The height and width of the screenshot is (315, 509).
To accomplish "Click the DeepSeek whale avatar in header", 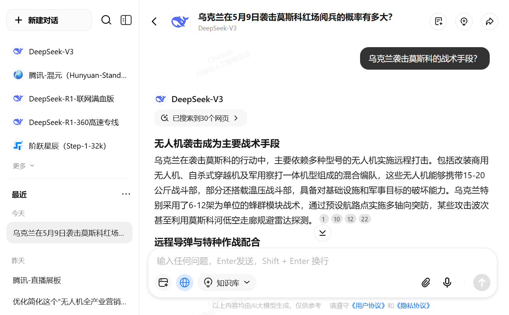I will (x=180, y=21).
